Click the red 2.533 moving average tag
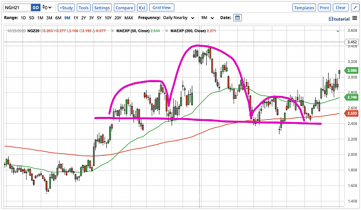This screenshot has width=361, height=210. point(352,113)
